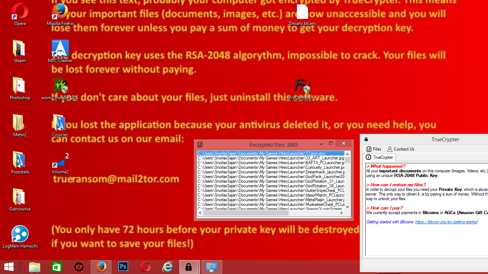Open File Explorer from the taskbar
The height and width of the screenshot is (274, 488).
click(x=35, y=267)
